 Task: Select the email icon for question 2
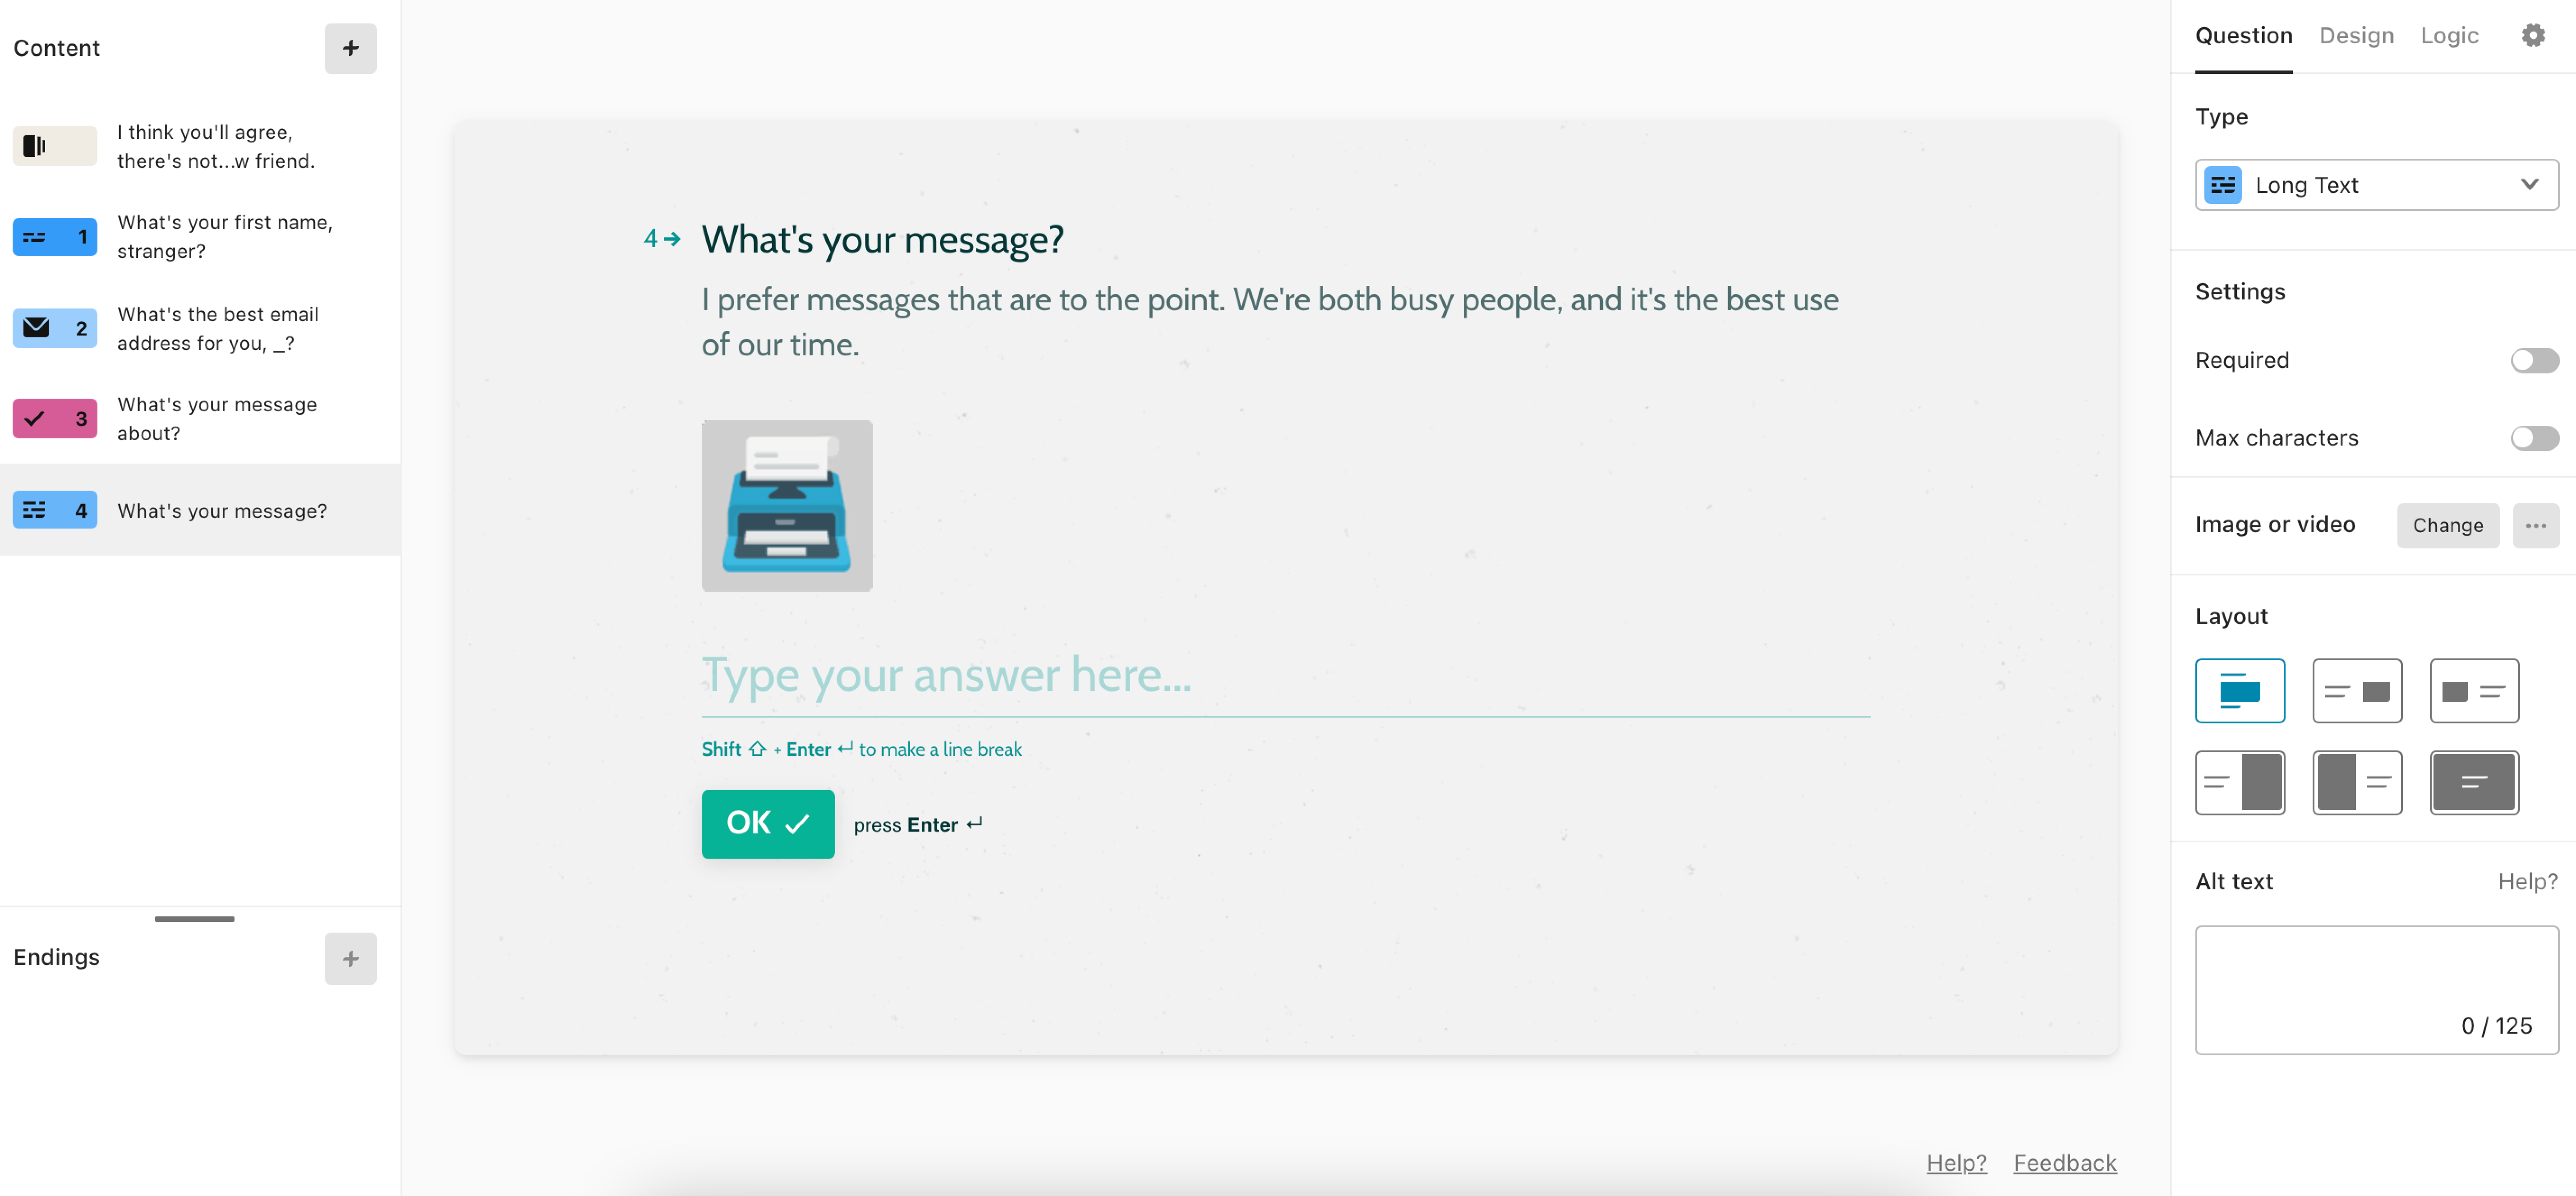pyautogui.click(x=55, y=328)
